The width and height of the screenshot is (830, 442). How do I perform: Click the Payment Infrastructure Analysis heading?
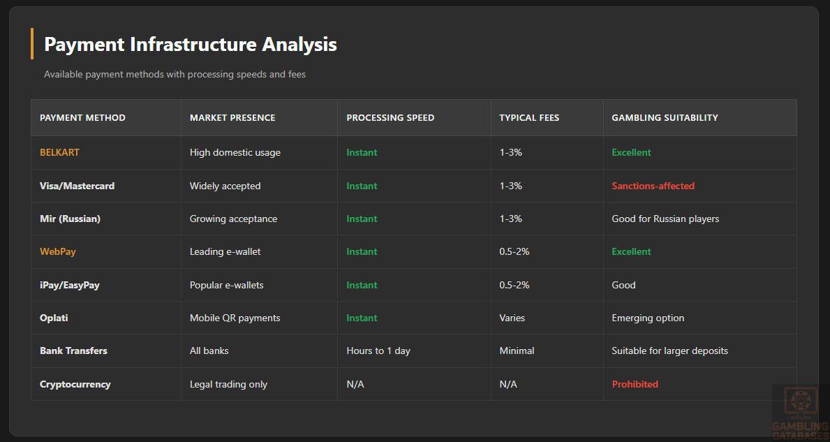pyautogui.click(x=190, y=44)
